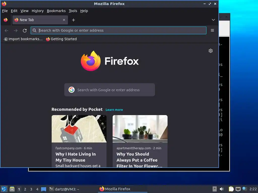Open Why You Should Always Put a Coffee Filter article

[x=139, y=160]
